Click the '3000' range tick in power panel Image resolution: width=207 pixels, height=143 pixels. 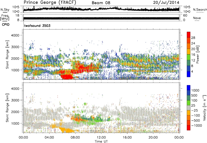(x=15, y=47)
